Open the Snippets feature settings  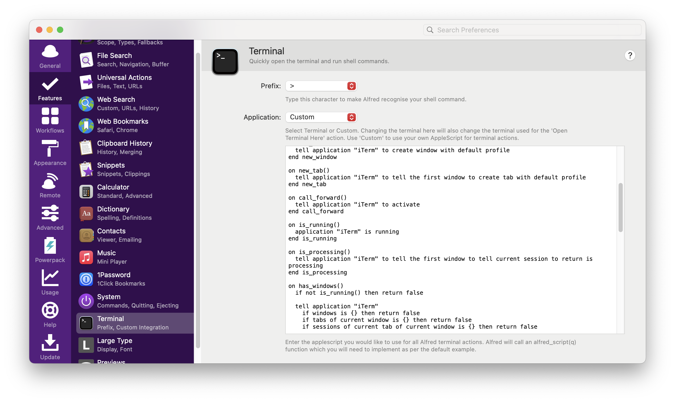[x=135, y=170]
